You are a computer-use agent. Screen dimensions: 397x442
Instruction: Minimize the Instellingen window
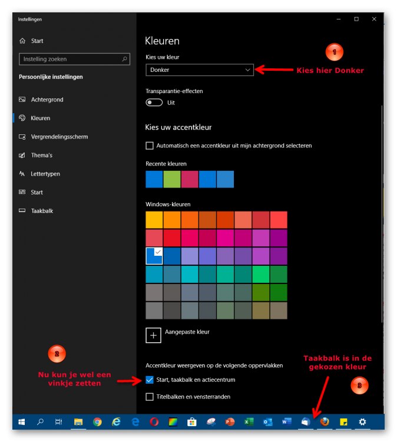[x=339, y=19]
